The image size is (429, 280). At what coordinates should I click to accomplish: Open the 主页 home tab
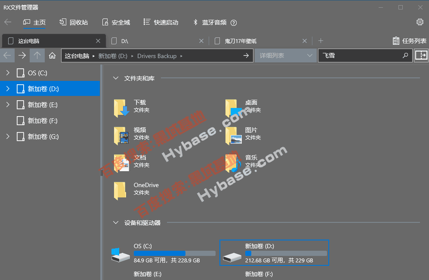(34, 22)
